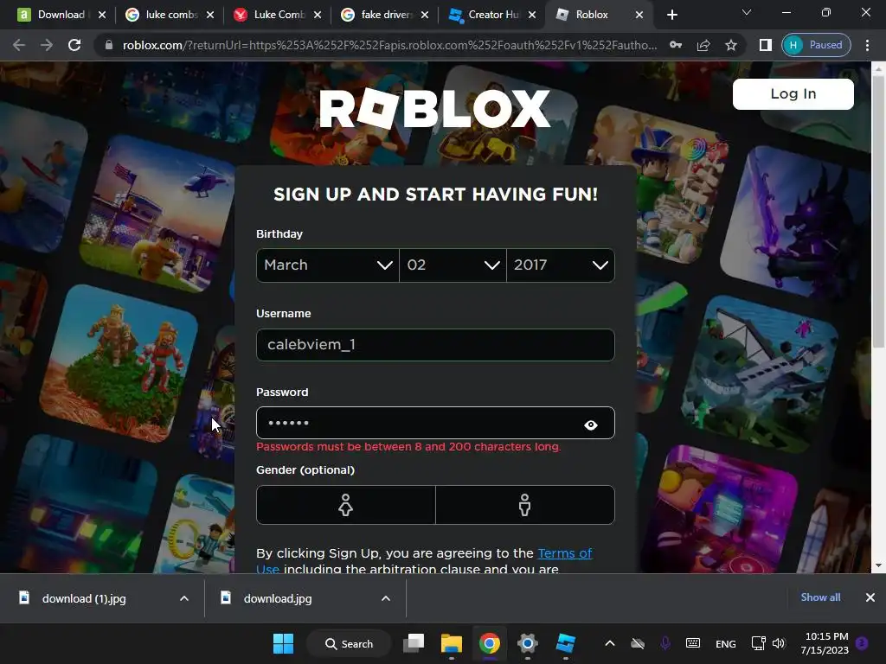Open taskbar Search box
This screenshot has height=664, width=886.
350,643
